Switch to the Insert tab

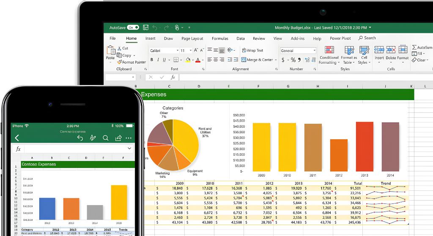(150, 38)
